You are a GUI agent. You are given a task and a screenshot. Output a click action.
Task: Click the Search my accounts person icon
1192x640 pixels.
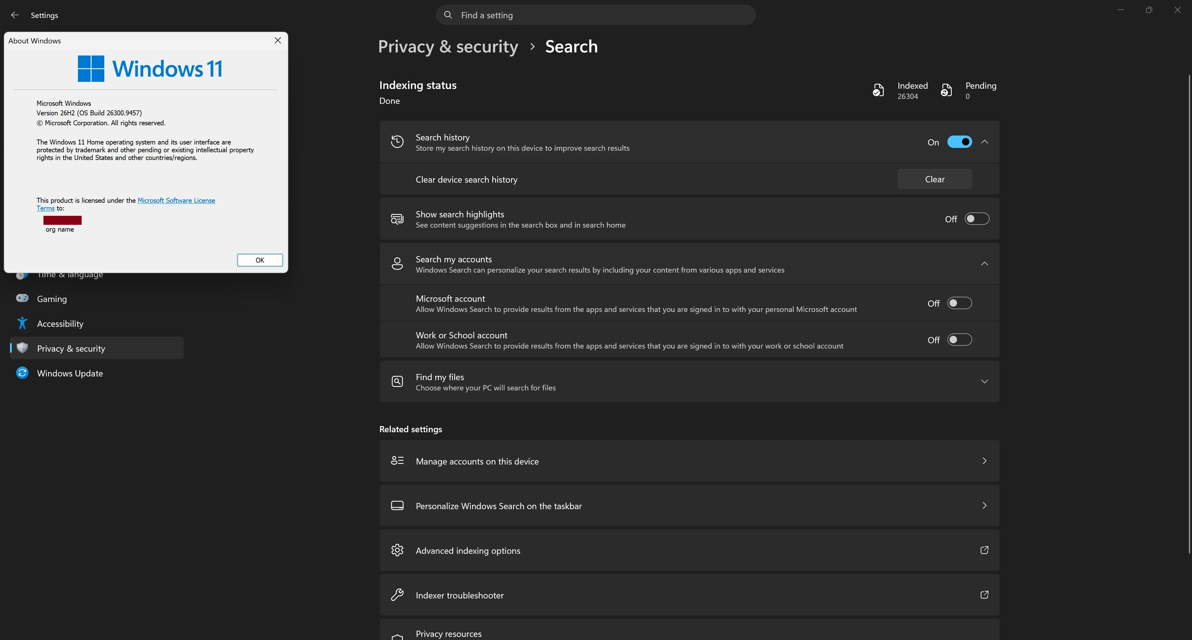(397, 264)
